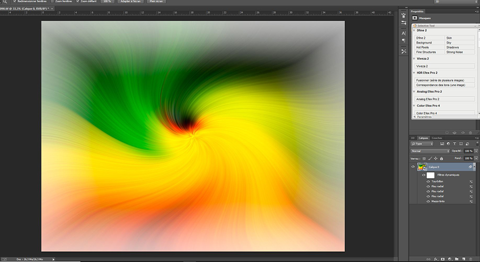Hide the Tourbillon filter eye
This screenshot has height=262, width=480.
428,181
